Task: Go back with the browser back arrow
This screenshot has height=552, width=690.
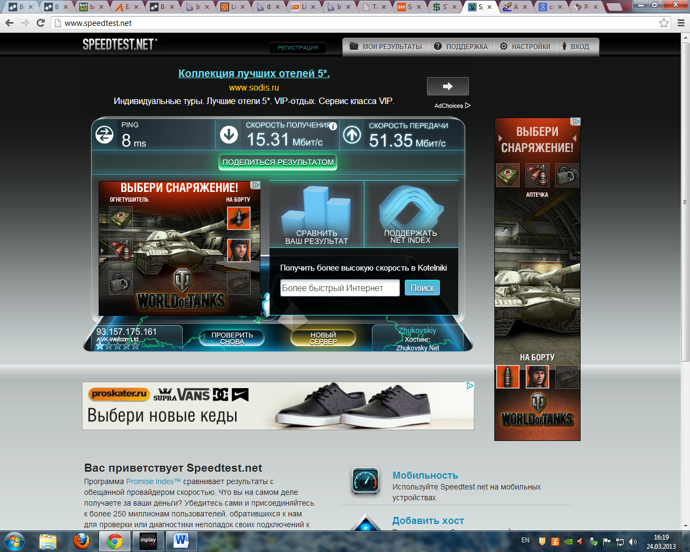Action: [x=9, y=23]
